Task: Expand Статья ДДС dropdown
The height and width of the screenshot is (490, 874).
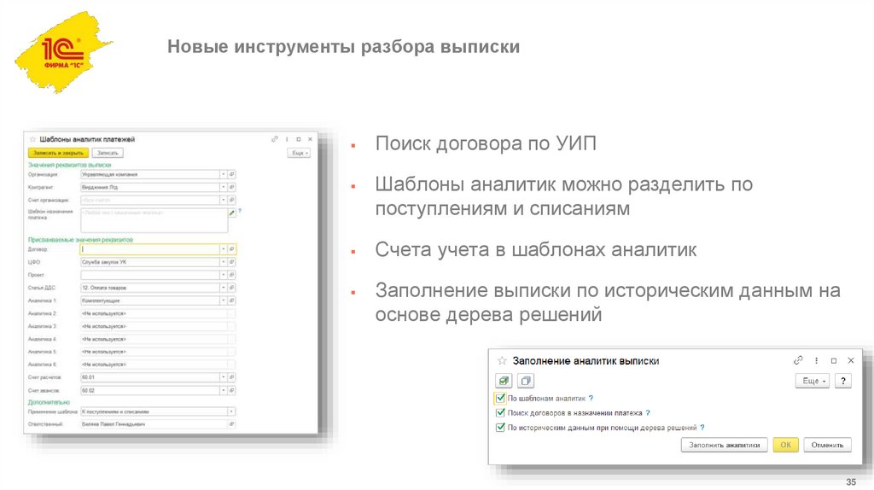Action: (x=223, y=288)
